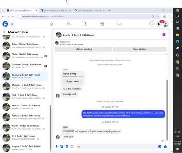Open the emoji picker in message box

(160, 146)
